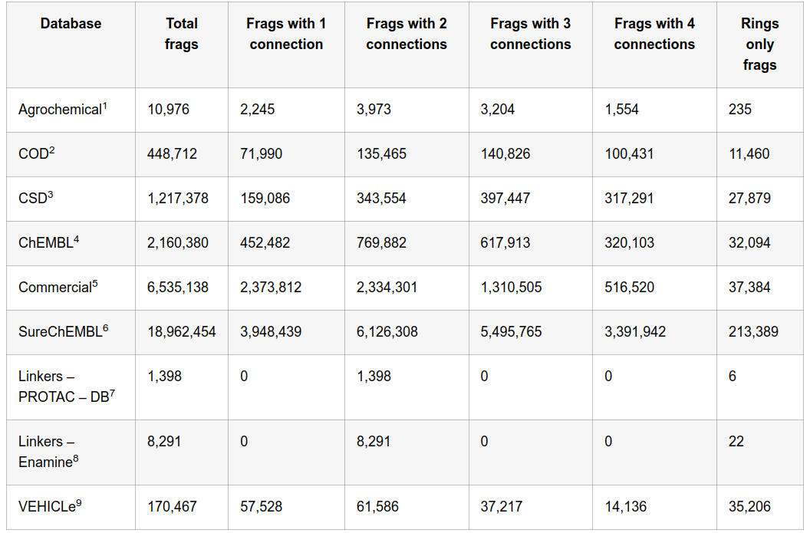This screenshot has height=533, width=810.
Task: Select the value 140,826
Action: [x=505, y=154]
